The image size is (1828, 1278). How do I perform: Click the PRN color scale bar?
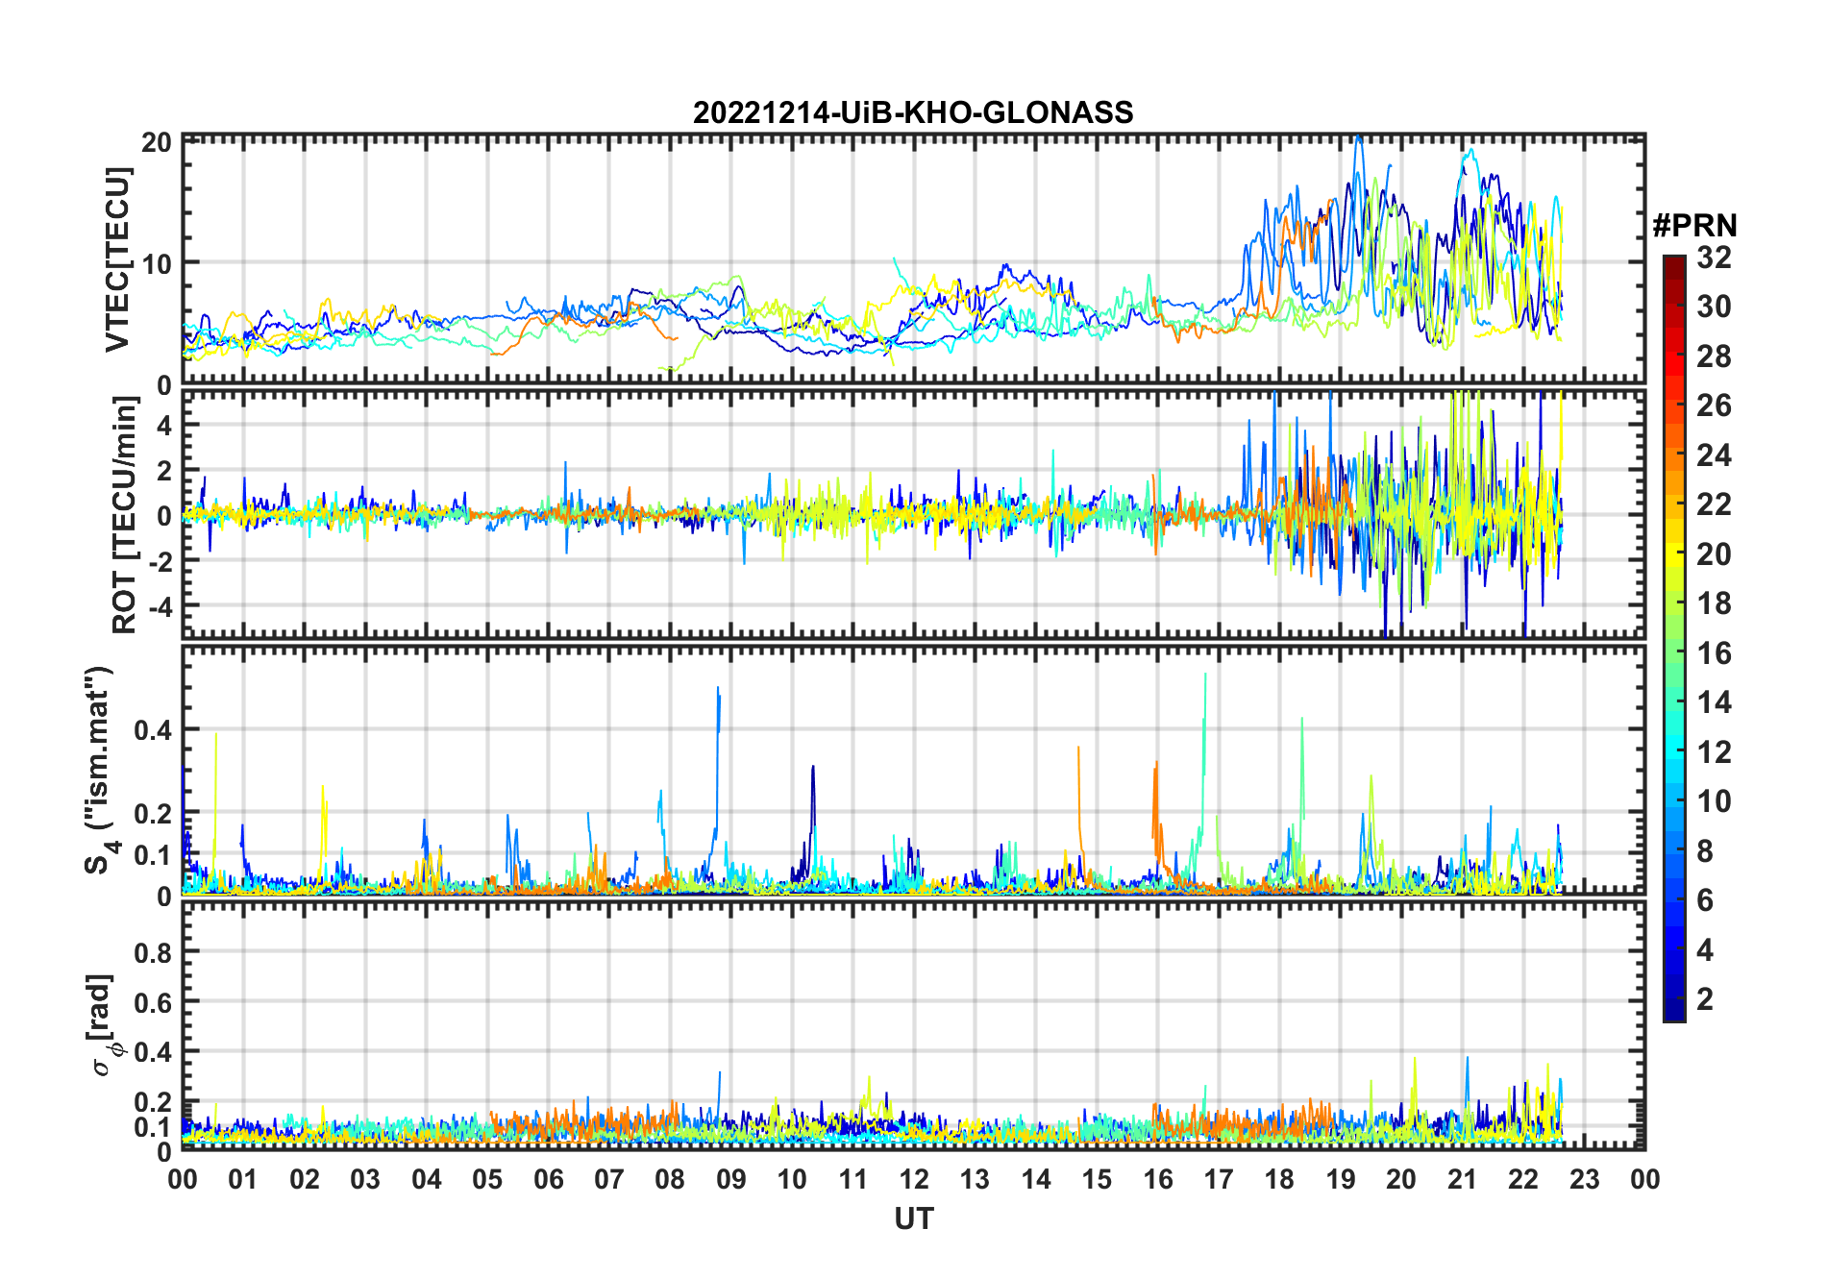[1674, 638]
